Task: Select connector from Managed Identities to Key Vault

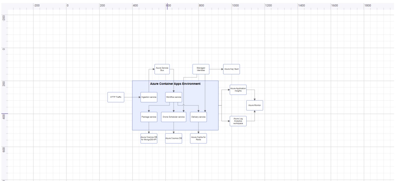Action: coord(216,69)
